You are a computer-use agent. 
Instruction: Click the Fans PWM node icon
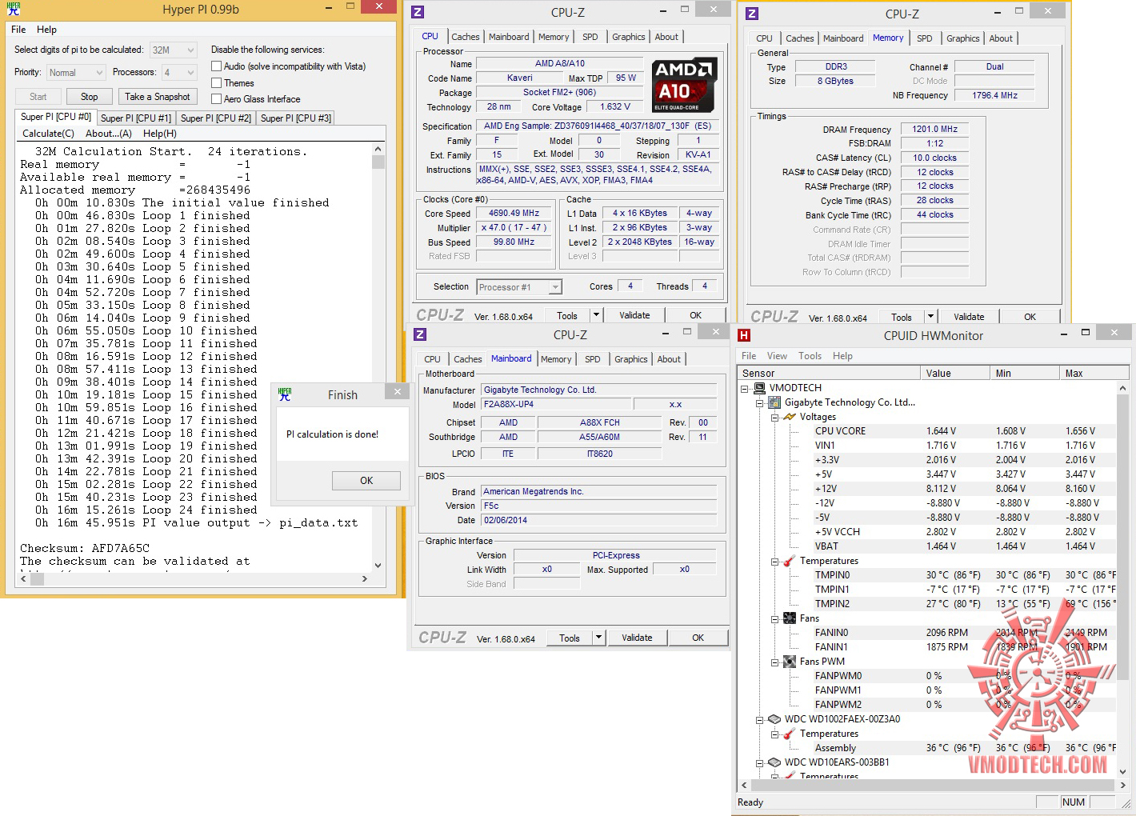coord(790,662)
